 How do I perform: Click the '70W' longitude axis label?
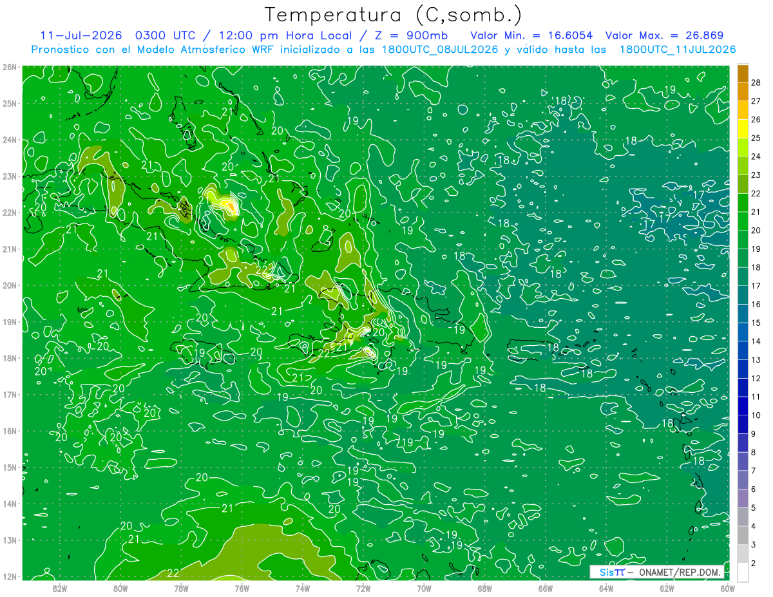[424, 588]
